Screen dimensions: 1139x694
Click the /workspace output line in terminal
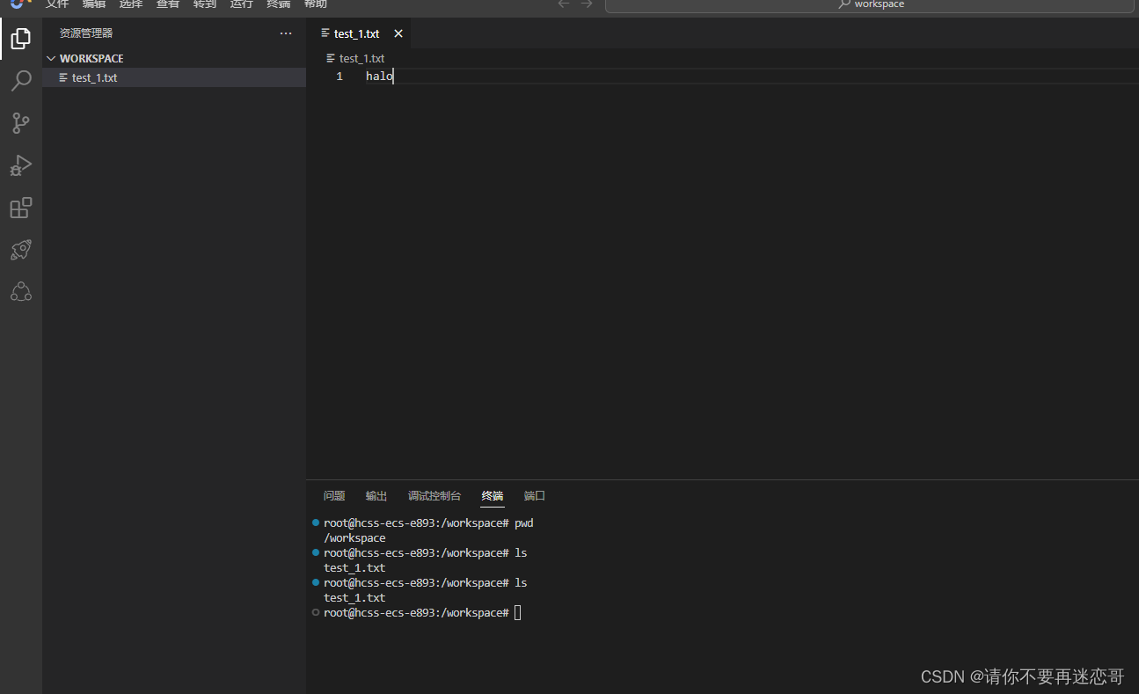pos(354,537)
